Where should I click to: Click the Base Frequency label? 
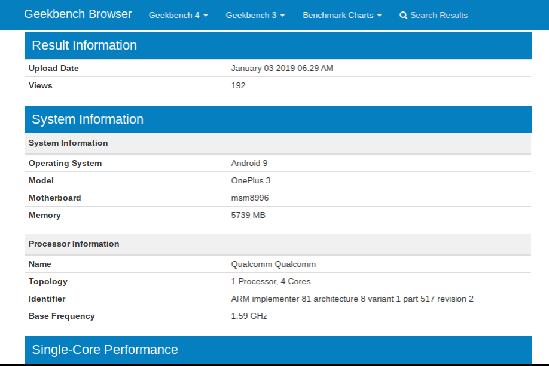[62, 316]
